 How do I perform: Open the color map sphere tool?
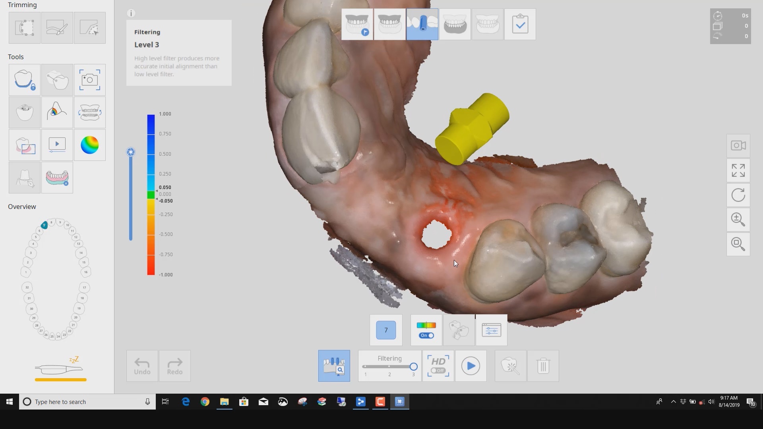[90, 145]
